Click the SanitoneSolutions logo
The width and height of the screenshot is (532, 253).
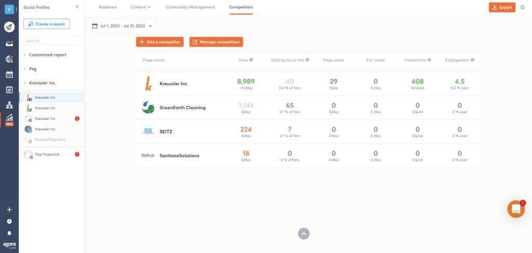point(148,156)
